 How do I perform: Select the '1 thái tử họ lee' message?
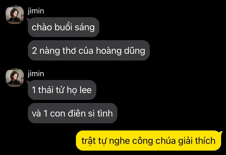62,90
